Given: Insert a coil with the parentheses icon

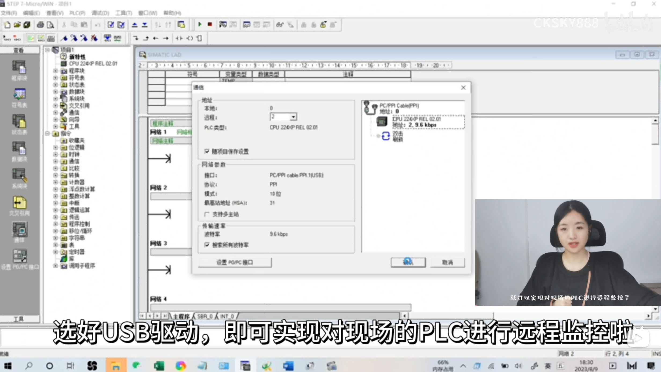Looking at the screenshot, I should (x=190, y=38).
